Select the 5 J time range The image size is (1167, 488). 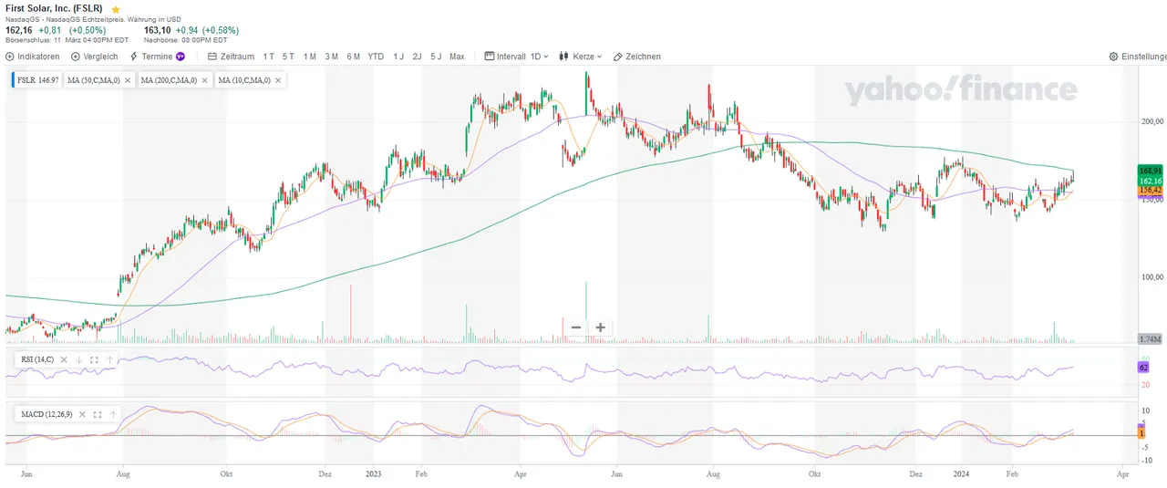click(436, 57)
